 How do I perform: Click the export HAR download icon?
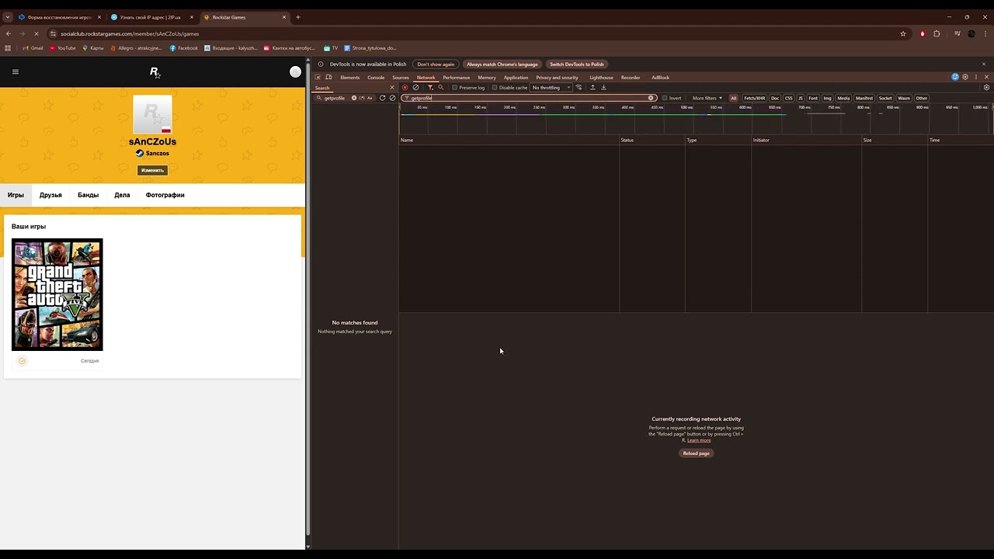(x=603, y=88)
